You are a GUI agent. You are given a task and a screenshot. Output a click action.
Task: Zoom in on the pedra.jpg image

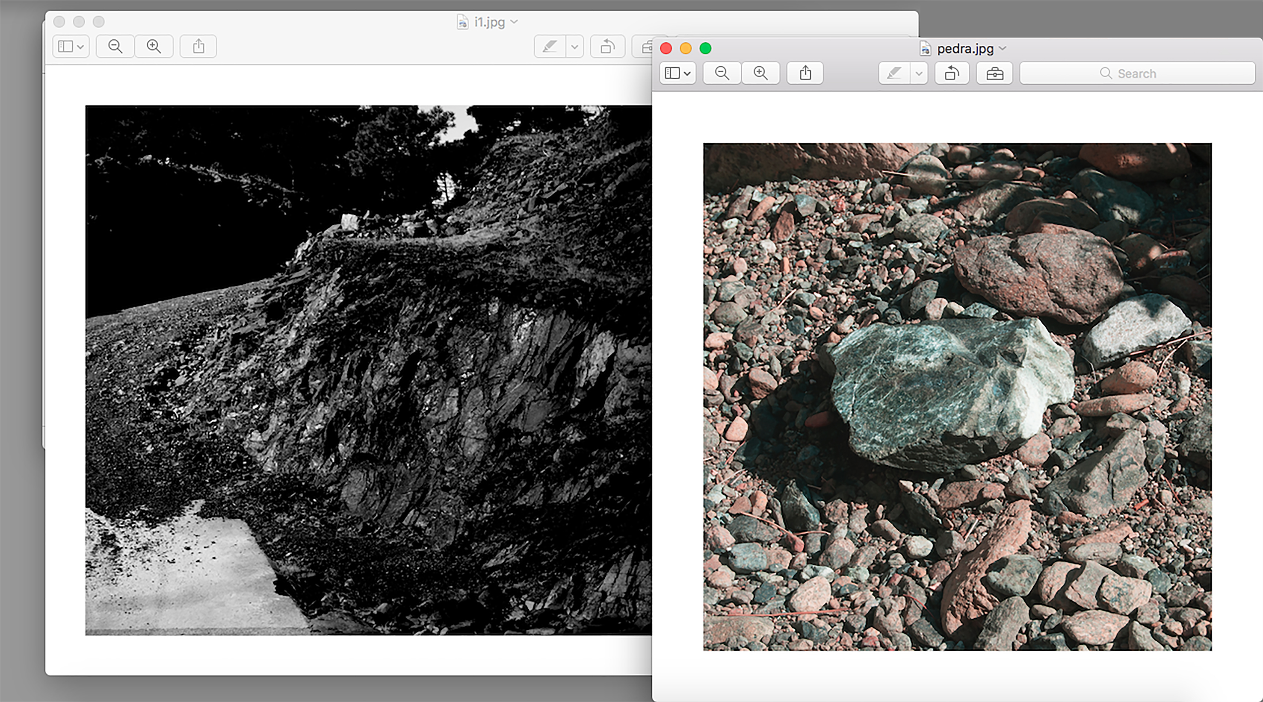[x=760, y=73]
